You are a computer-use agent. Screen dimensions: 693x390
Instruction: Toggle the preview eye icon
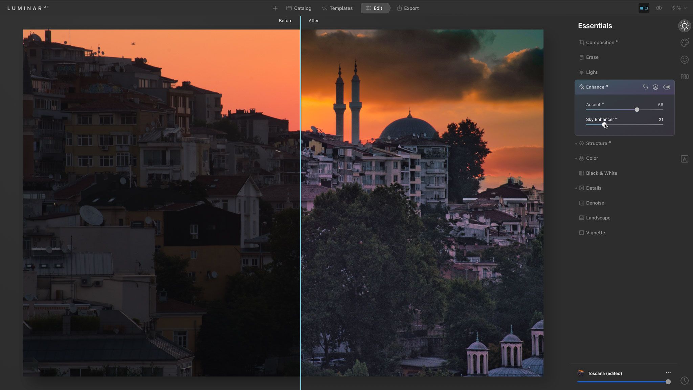[x=658, y=8]
